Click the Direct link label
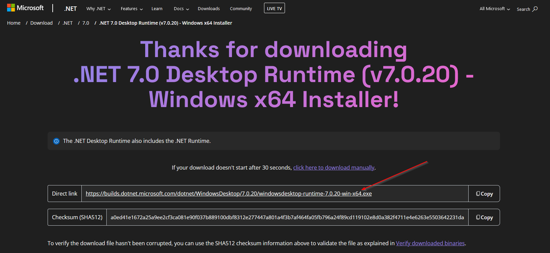The width and height of the screenshot is (550, 253). (x=64, y=194)
